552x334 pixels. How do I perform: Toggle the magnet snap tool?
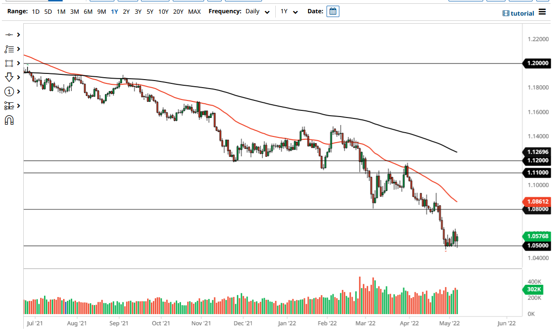[9, 120]
